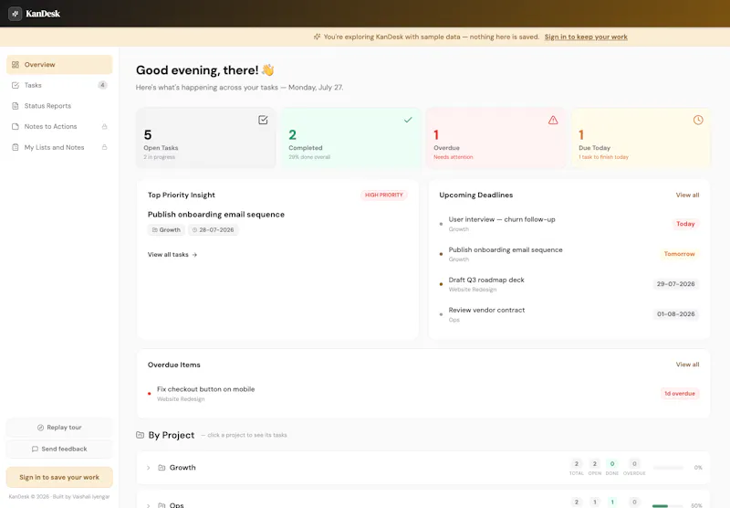The height and width of the screenshot is (508, 730).
Task: Open 'Draft Q3 roadmap deck' deadline
Action: pyautogui.click(x=486, y=280)
